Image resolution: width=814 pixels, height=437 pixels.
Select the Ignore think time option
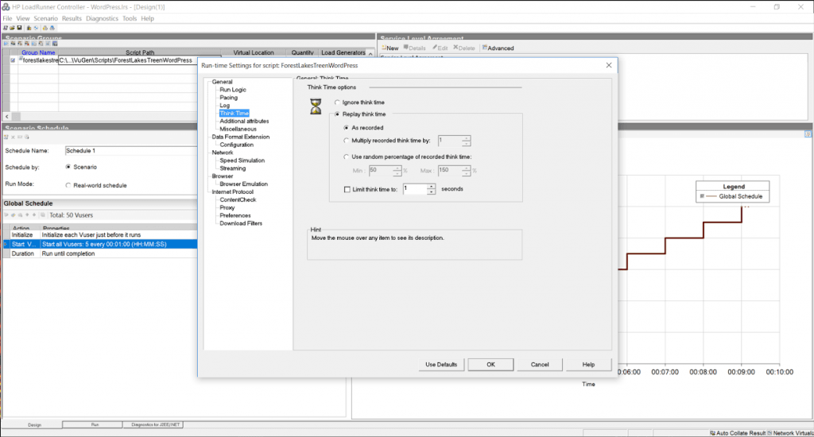pos(337,102)
